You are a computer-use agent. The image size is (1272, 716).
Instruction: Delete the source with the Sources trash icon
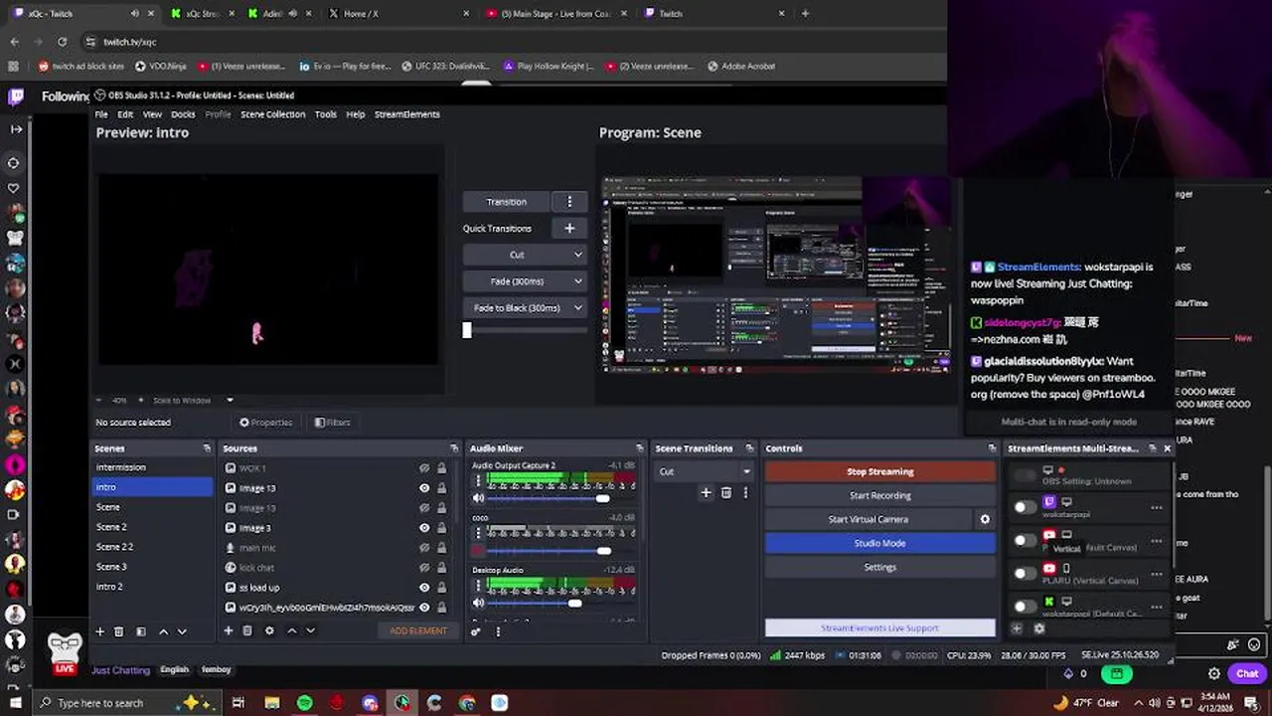[x=247, y=630]
